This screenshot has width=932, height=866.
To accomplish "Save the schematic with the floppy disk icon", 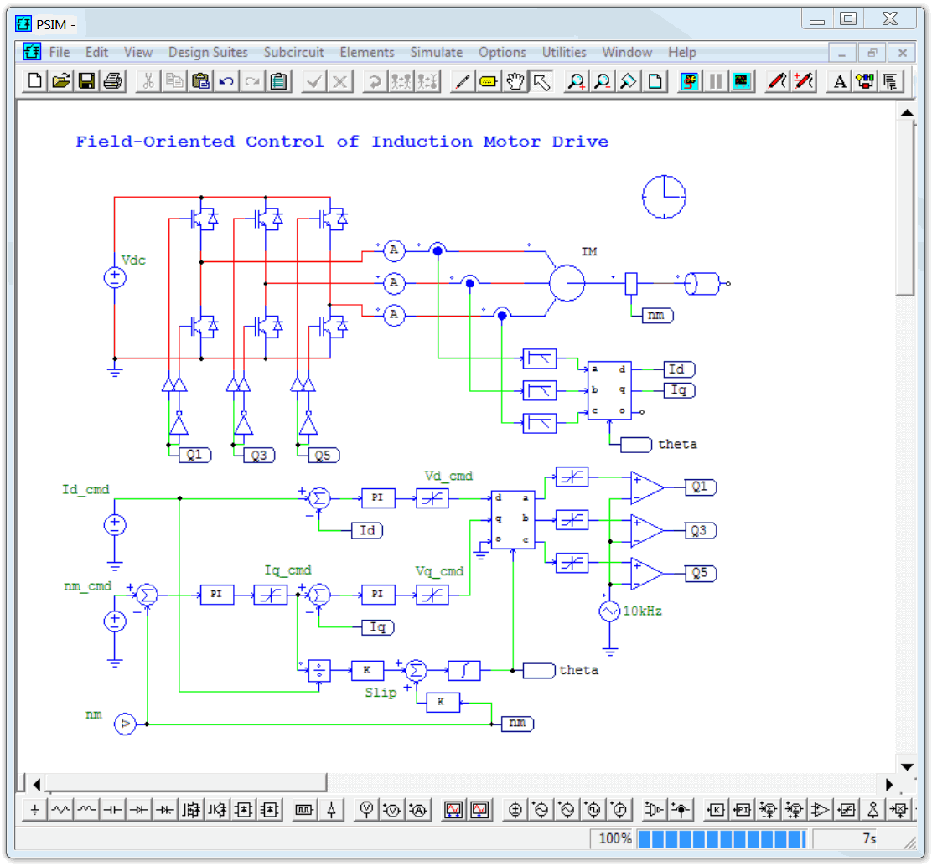I will [86, 81].
